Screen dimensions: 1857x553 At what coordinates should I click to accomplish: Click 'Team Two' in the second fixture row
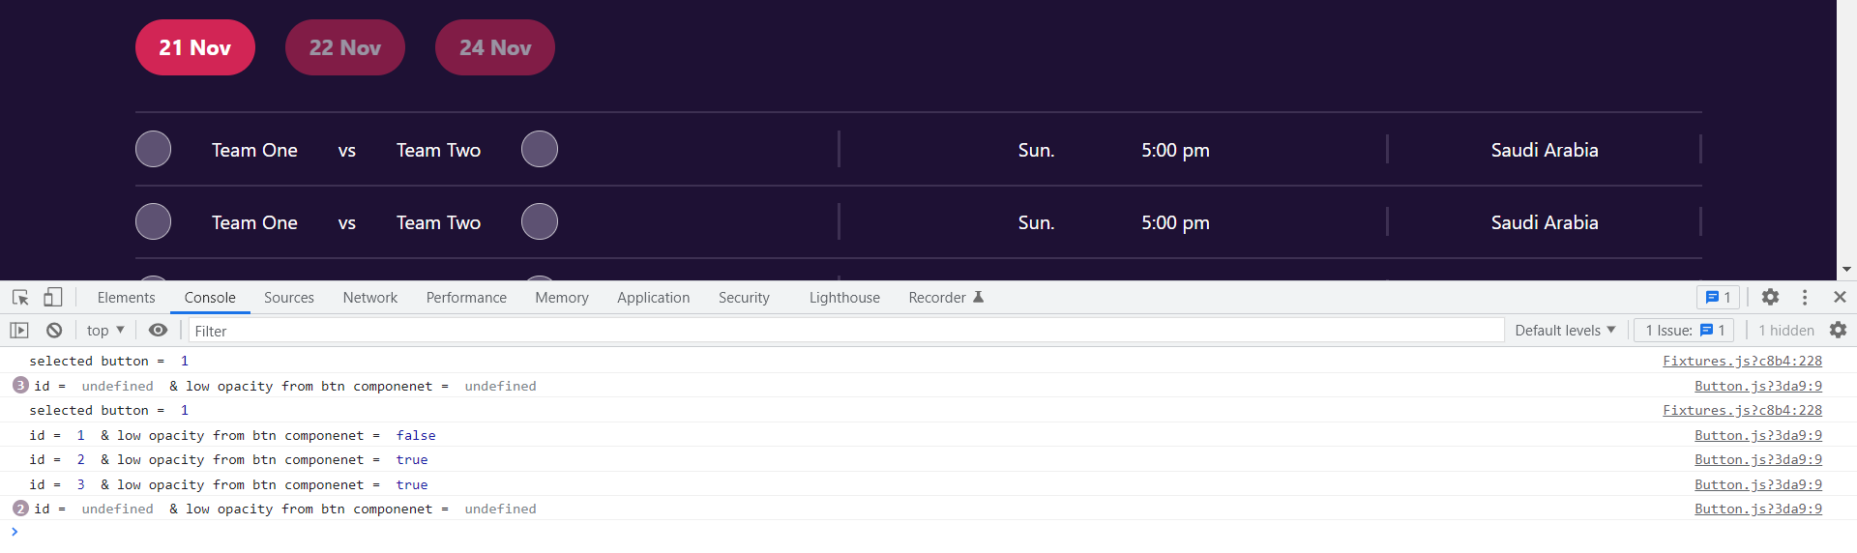[x=438, y=222]
